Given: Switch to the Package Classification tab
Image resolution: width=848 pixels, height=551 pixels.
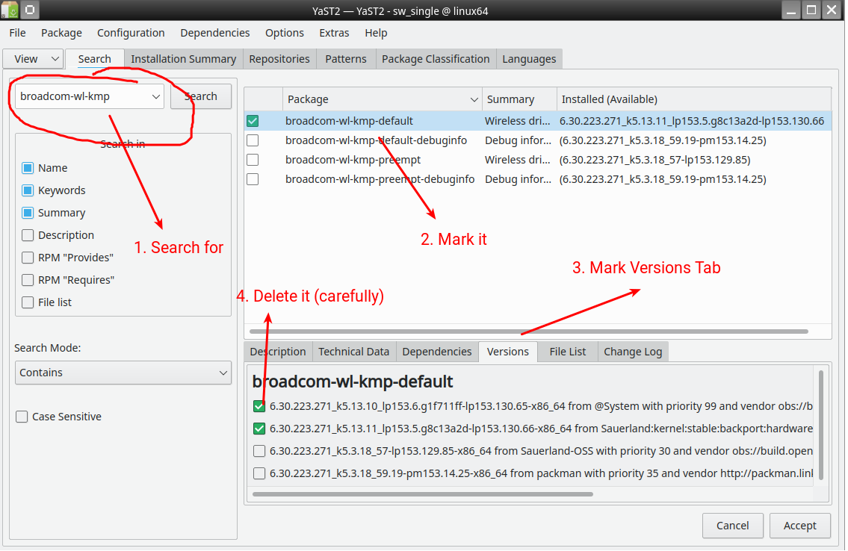Looking at the screenshot, I should point(436,59).
